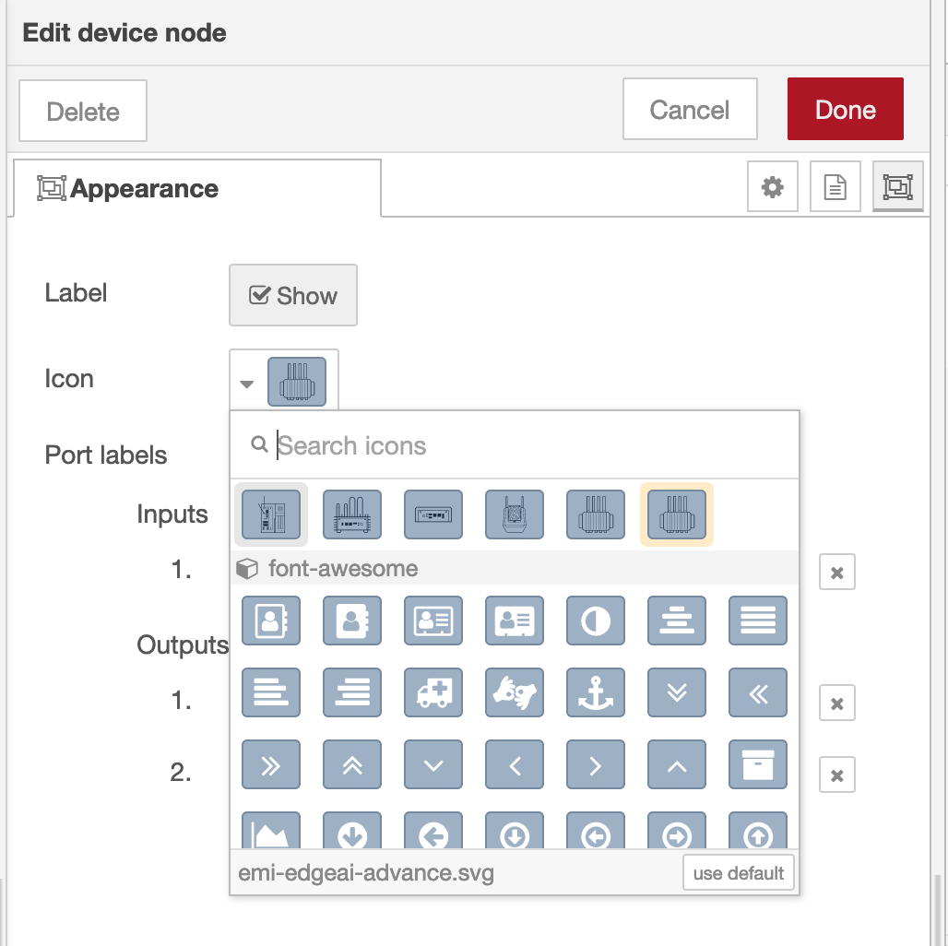Toggle the Show label checkbox

click(x=292, y=295)
